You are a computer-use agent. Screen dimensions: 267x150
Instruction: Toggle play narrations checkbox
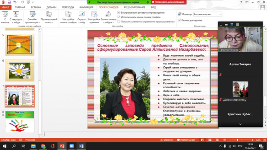119,13
